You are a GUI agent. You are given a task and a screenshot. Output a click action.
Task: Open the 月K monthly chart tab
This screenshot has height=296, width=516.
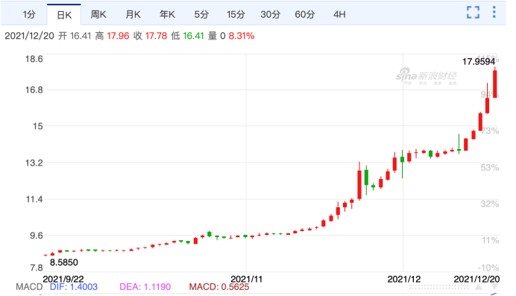click(x=133, y=14)
